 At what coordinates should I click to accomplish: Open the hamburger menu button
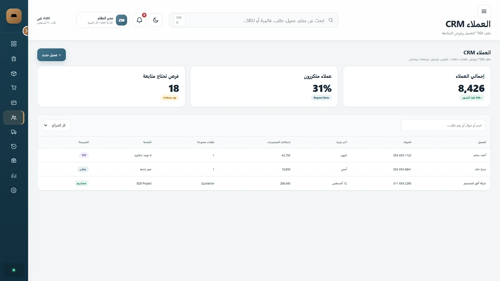tap(484, 12)
